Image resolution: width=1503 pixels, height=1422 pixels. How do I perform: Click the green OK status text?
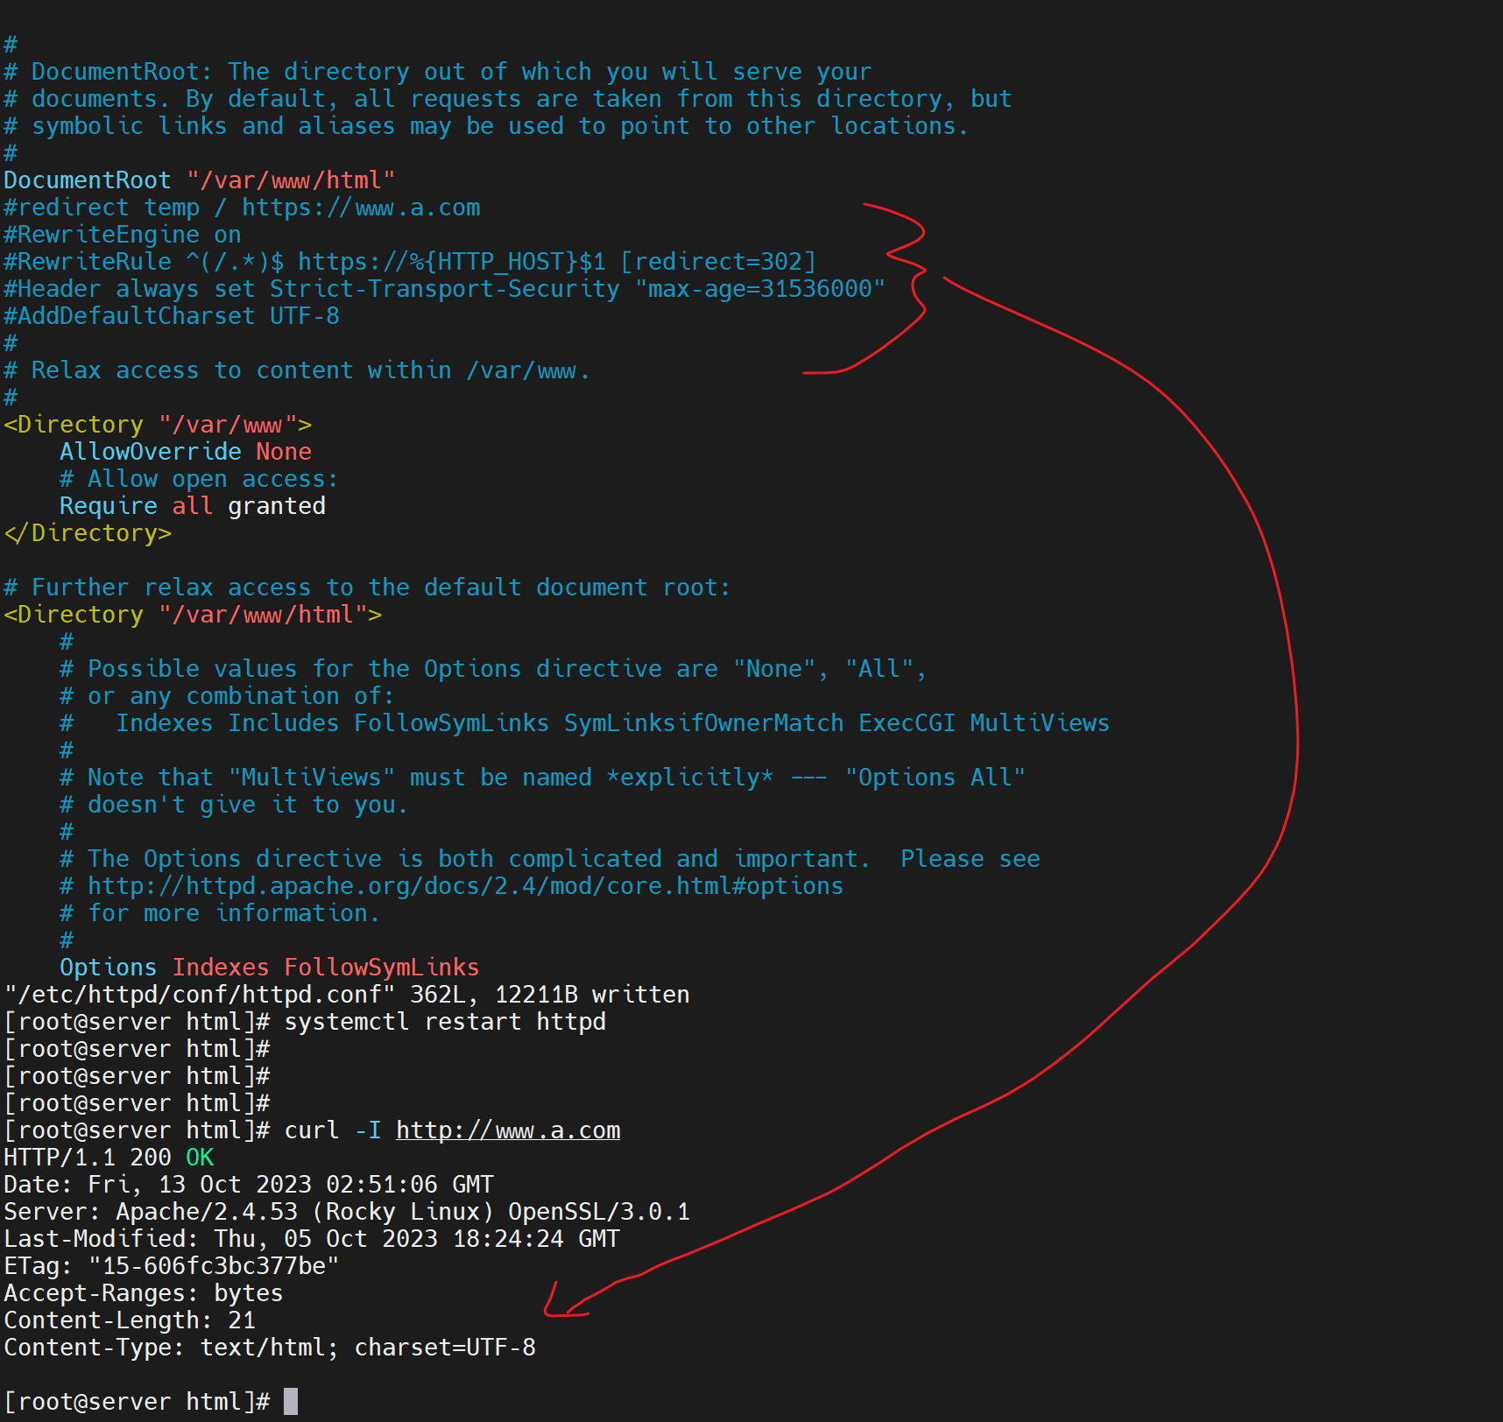click(x=200, y=1158)
